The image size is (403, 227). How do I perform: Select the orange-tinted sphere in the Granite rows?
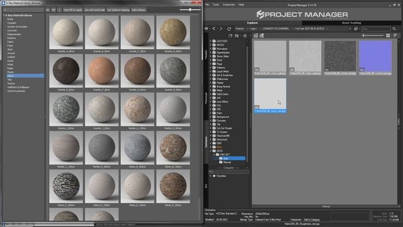[101, 71]
